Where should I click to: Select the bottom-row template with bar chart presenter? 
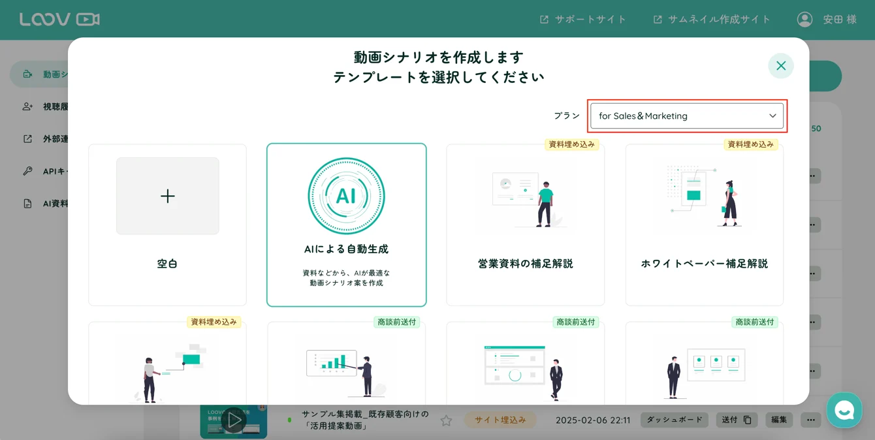point(347,363)
